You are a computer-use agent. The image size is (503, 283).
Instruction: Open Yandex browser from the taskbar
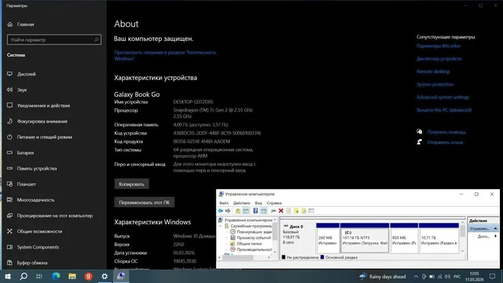[x=89, y=276]
